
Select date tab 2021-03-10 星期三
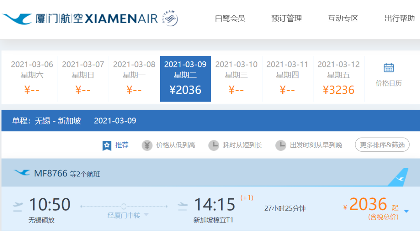coord(236,79)
